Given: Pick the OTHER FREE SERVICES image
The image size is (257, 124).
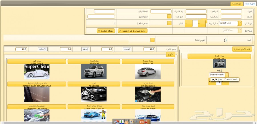Looking at the screenshot, I should click(94, 115).
